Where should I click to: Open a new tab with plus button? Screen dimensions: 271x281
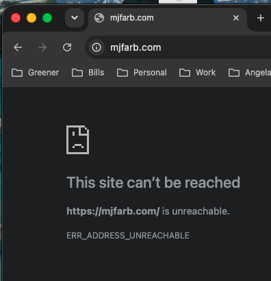click(261, 18)
